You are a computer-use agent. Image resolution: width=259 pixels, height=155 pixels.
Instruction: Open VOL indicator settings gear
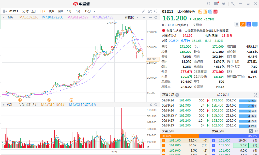coord(156,105)
